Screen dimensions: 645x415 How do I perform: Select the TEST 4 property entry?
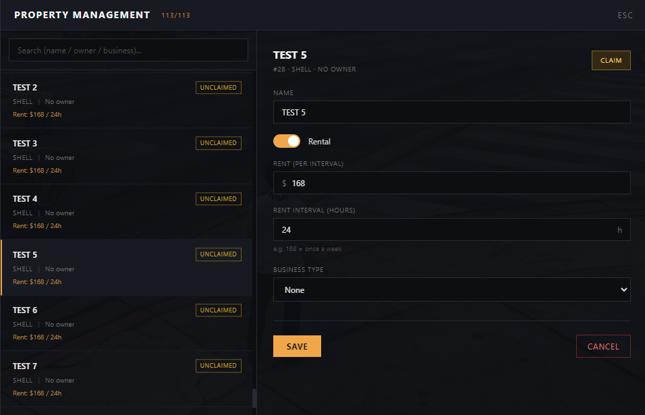(127, 212)
